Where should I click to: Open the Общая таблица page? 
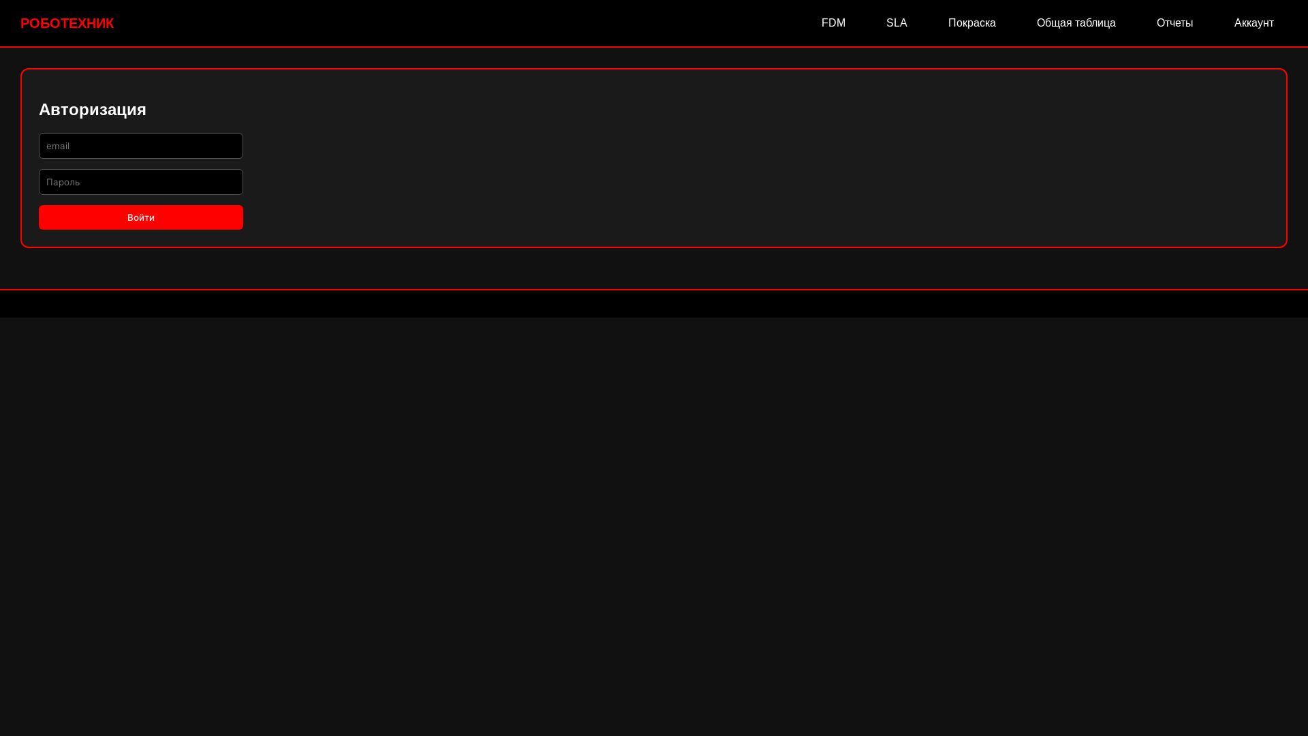(1076, 23)
